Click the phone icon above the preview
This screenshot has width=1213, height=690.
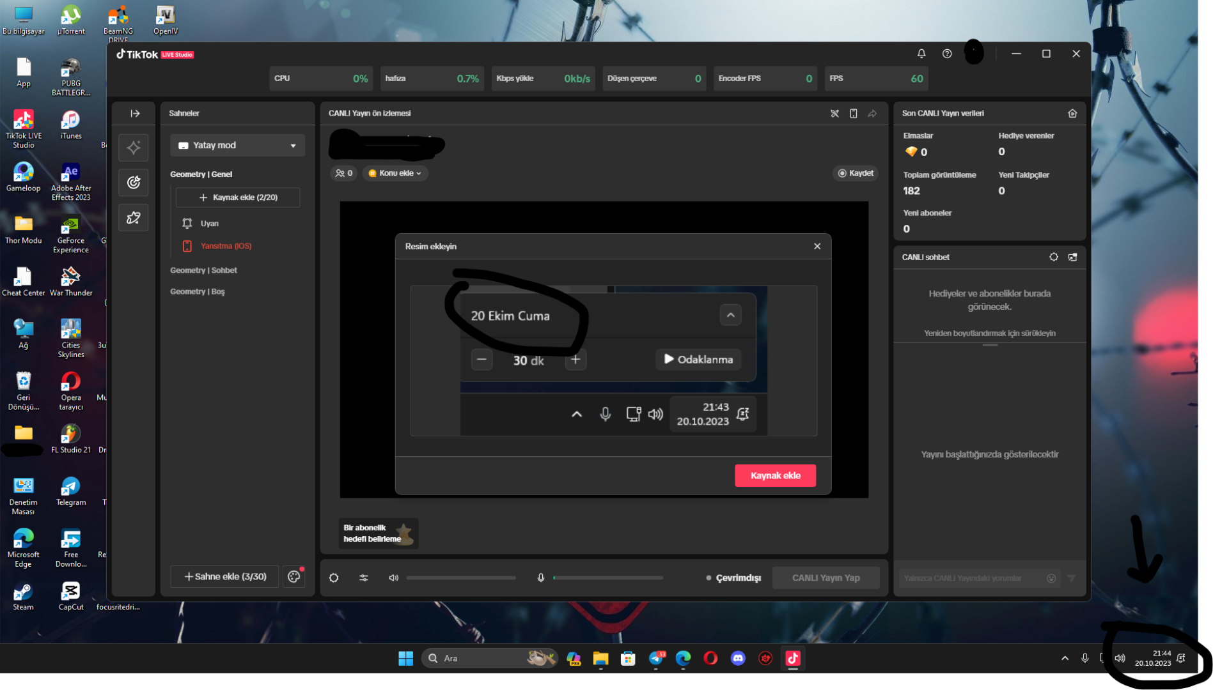[x=853, y=113]
